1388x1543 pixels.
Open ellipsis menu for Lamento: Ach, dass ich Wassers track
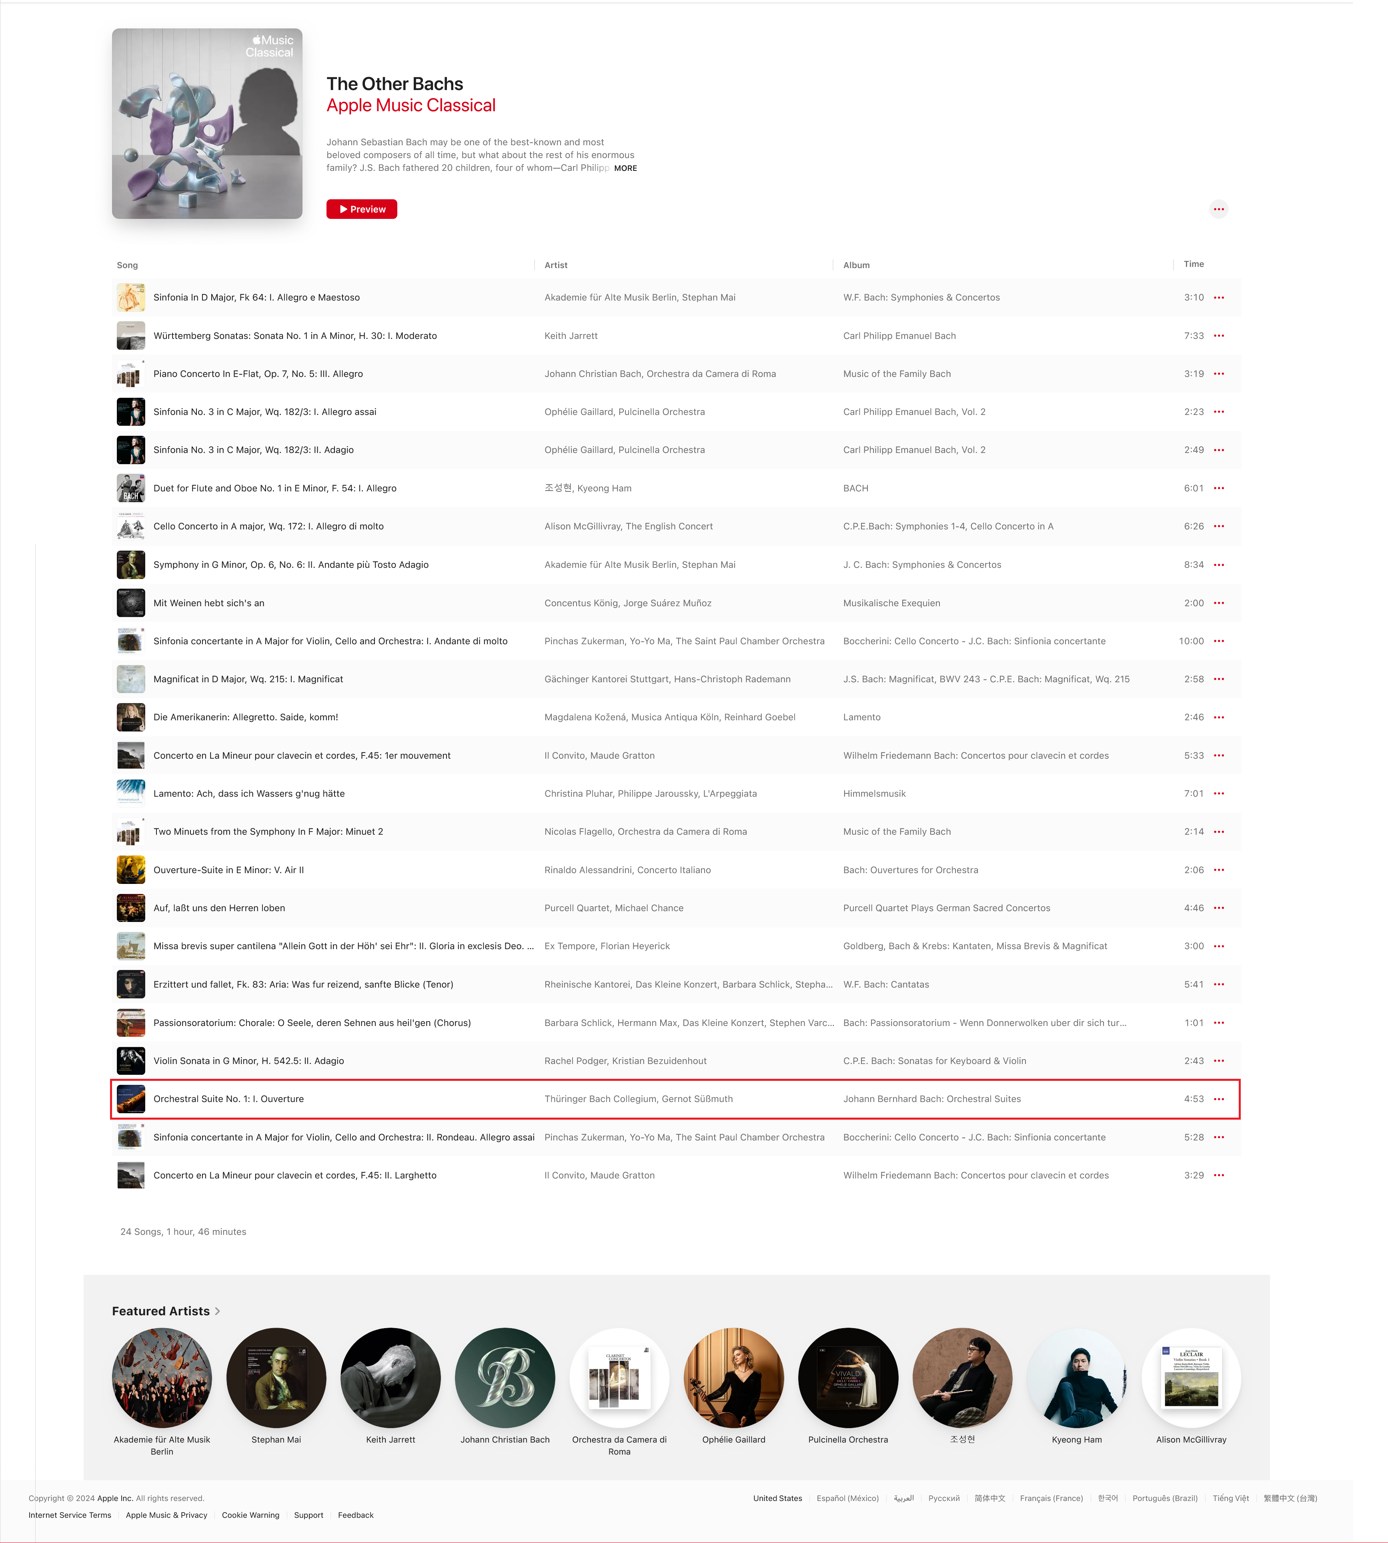pos(1219,794)
